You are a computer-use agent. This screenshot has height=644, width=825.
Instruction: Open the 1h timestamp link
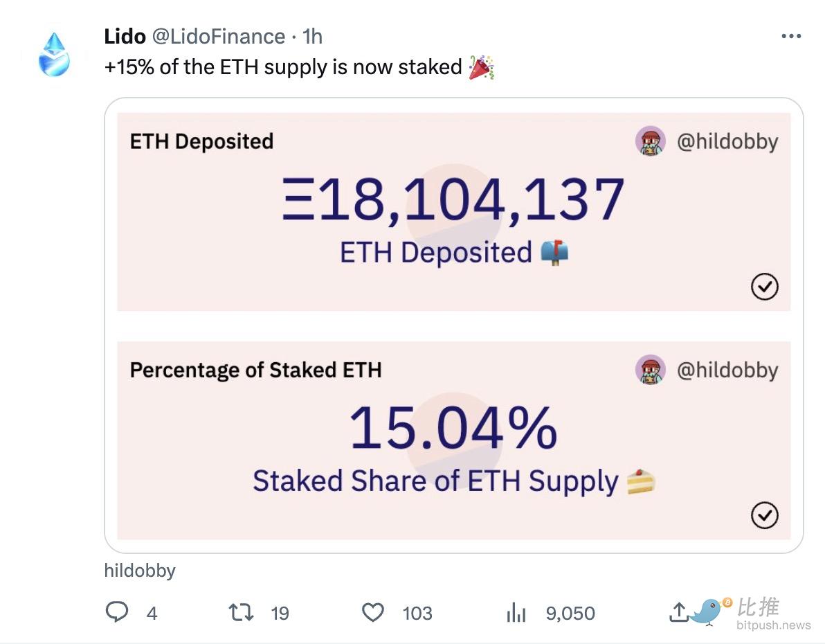click(313, 36)
